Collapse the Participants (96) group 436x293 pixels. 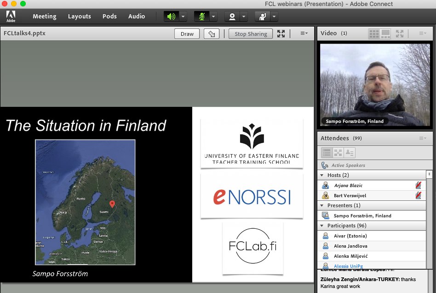pos(322,226)
